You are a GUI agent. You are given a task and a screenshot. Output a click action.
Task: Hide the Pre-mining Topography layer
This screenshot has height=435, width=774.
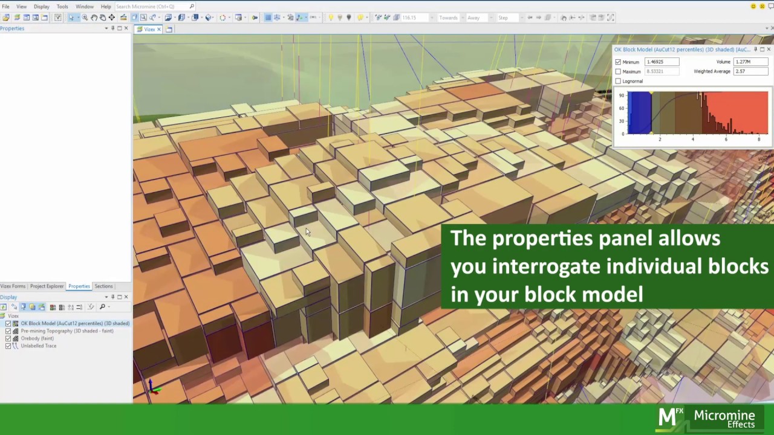coord(8,331)
